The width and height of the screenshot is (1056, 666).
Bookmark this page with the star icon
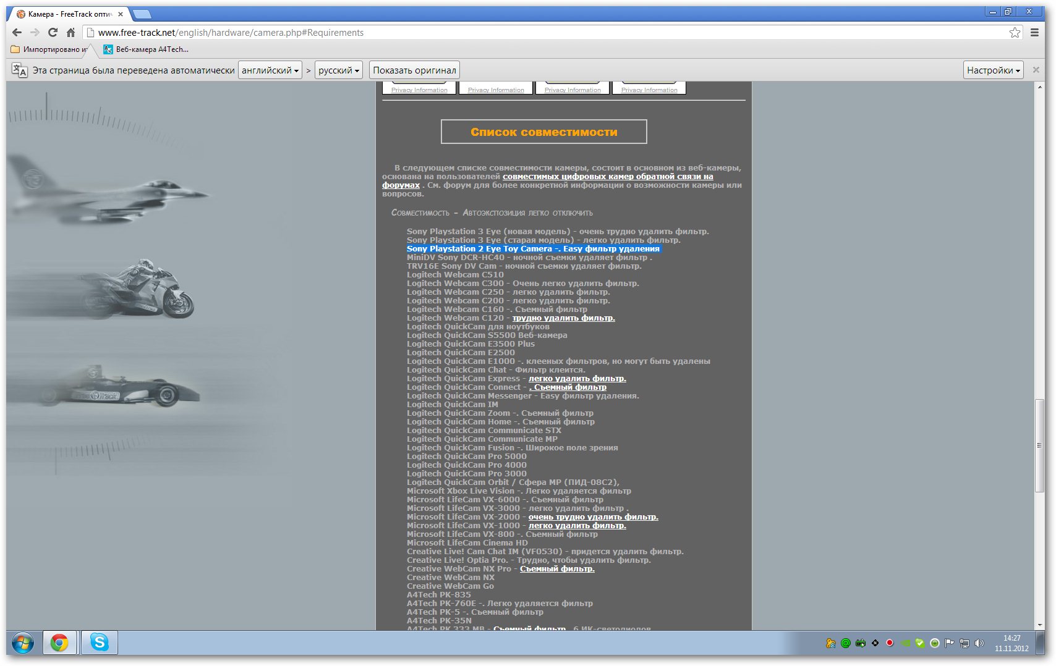[x=1015, y=33]
